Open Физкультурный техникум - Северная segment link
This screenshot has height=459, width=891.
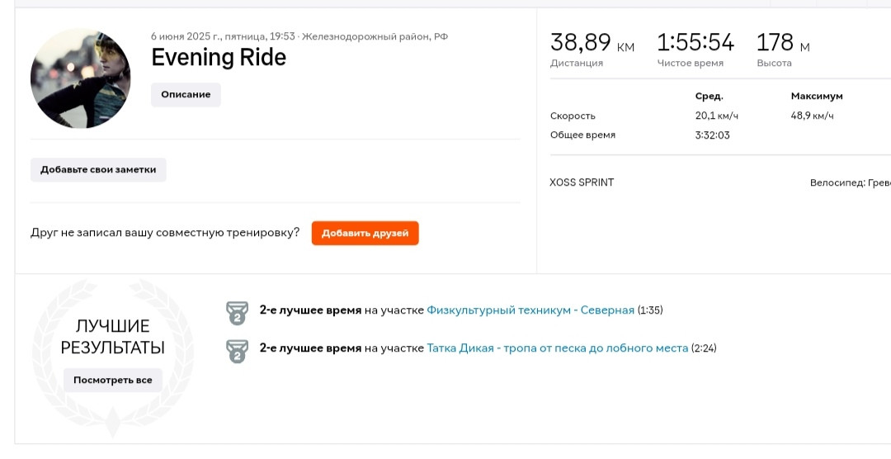(530, 310)
